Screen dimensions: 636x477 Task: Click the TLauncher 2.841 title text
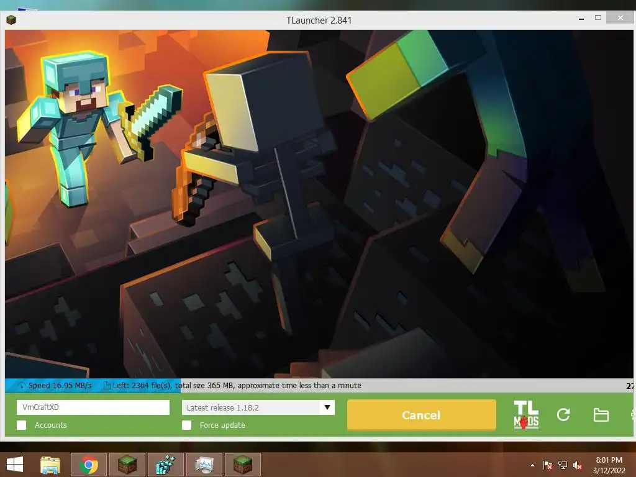(319, 20)
